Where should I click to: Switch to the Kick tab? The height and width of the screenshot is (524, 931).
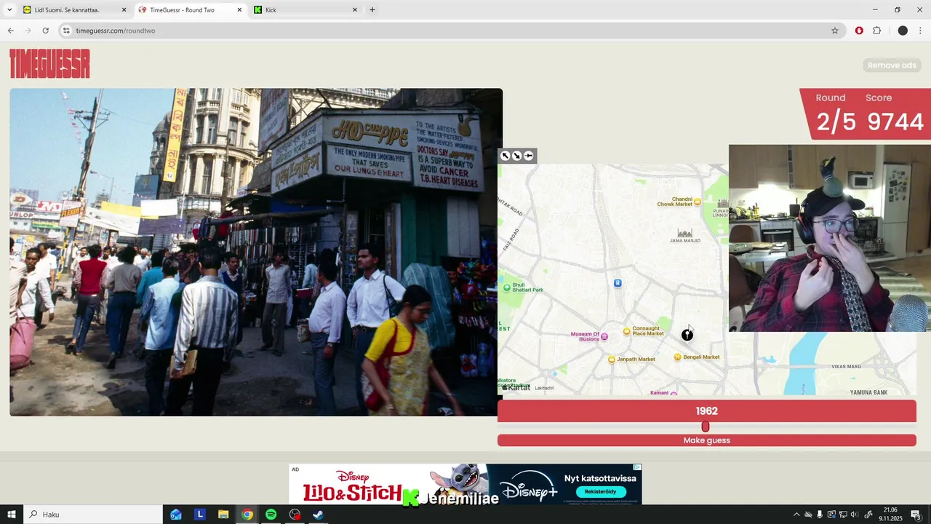click(305, 10)
